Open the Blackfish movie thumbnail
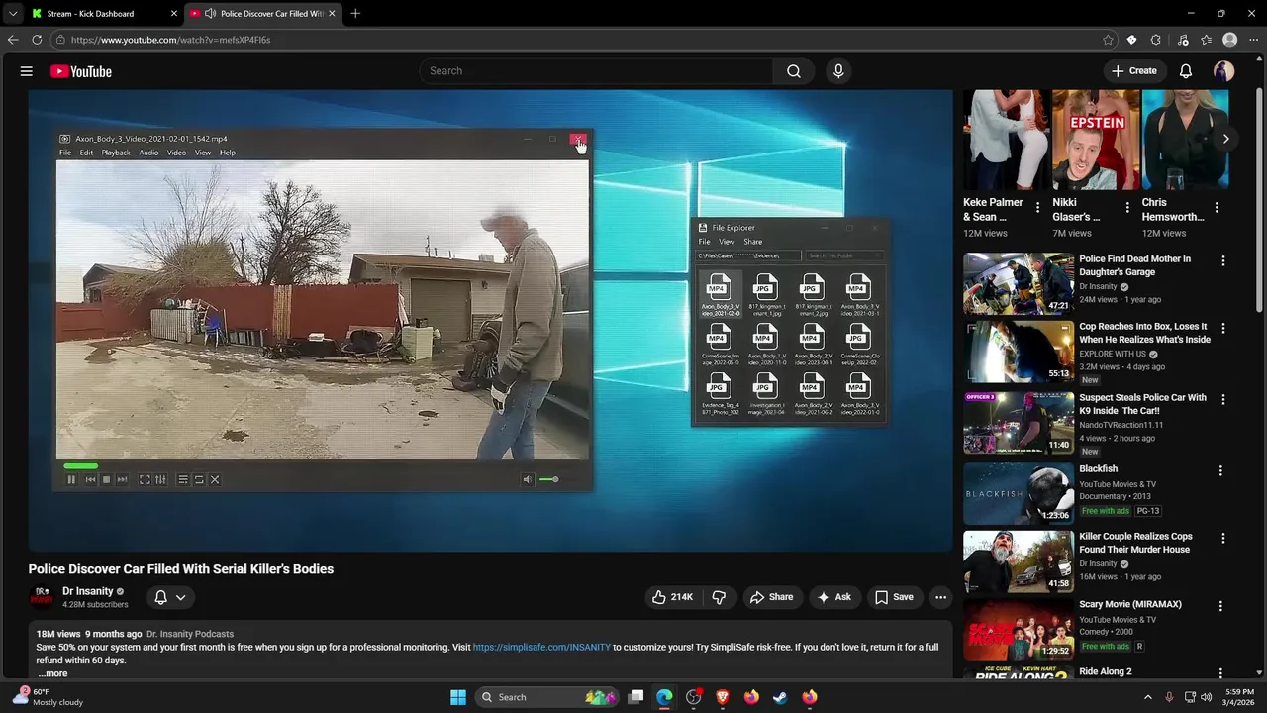Image resolution: width=1267 pixels, height=713 pixels. (x=1019, y=493)
